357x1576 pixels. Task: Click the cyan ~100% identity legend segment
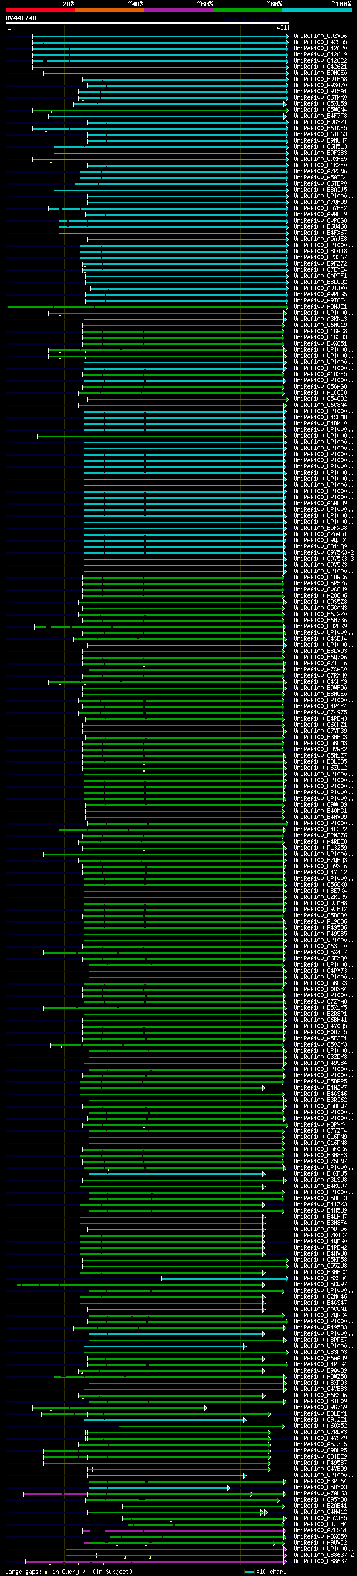click(x=317, y=10)
